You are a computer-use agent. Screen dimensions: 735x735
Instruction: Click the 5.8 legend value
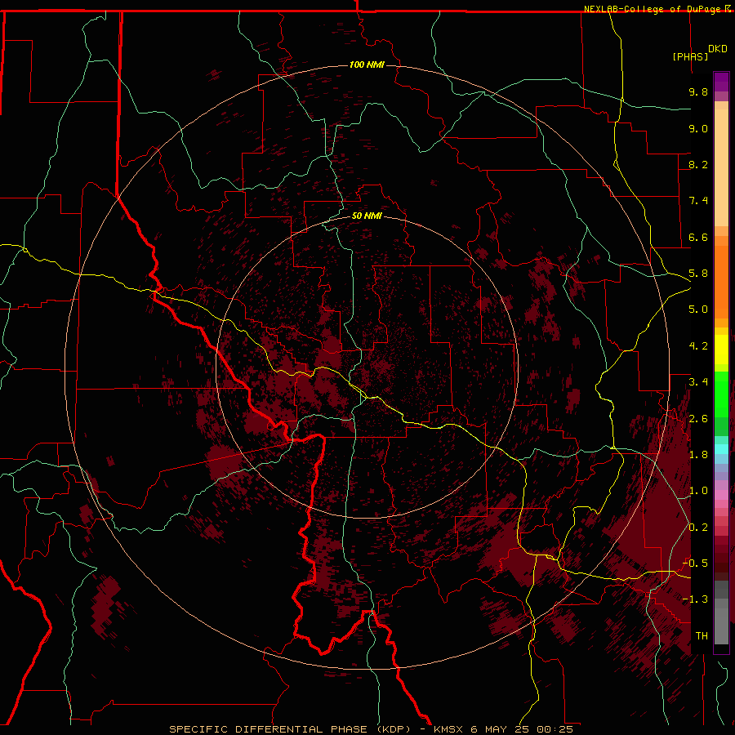(x=698, y=274)
